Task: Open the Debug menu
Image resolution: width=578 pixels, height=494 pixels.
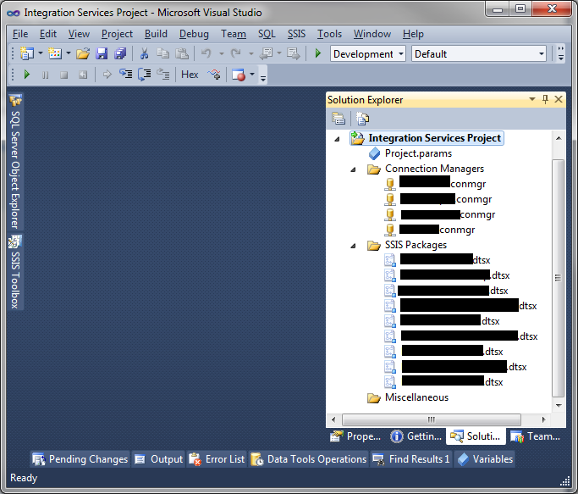Action: [194, 34]
